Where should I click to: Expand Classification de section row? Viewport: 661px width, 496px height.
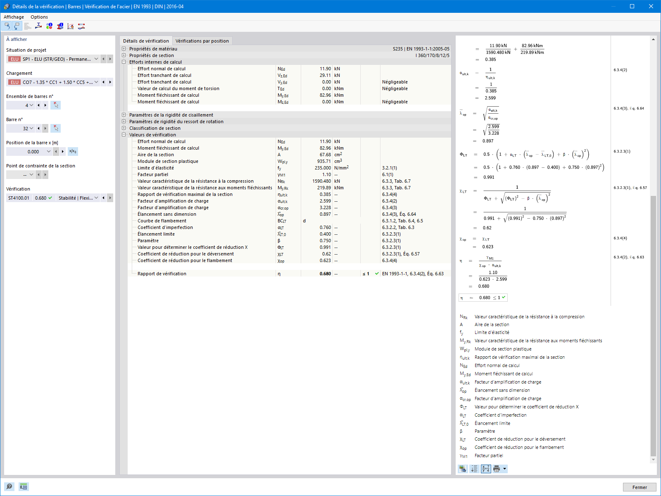click(x=124, y=128)
